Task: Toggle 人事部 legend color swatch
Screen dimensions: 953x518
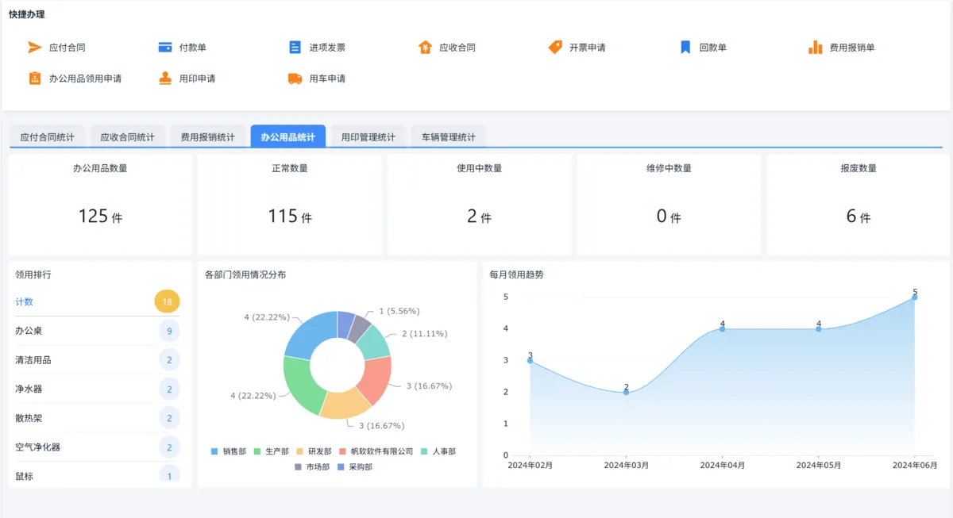Action: [x=424, y=451]
